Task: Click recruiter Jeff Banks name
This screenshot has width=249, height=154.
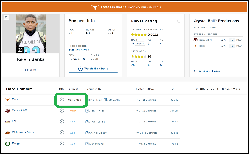Action: [x=114, y=100]
